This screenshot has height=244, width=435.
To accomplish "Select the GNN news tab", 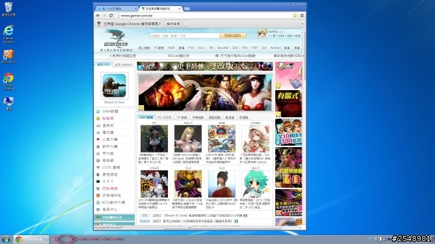I will click(x=146, y=117).
